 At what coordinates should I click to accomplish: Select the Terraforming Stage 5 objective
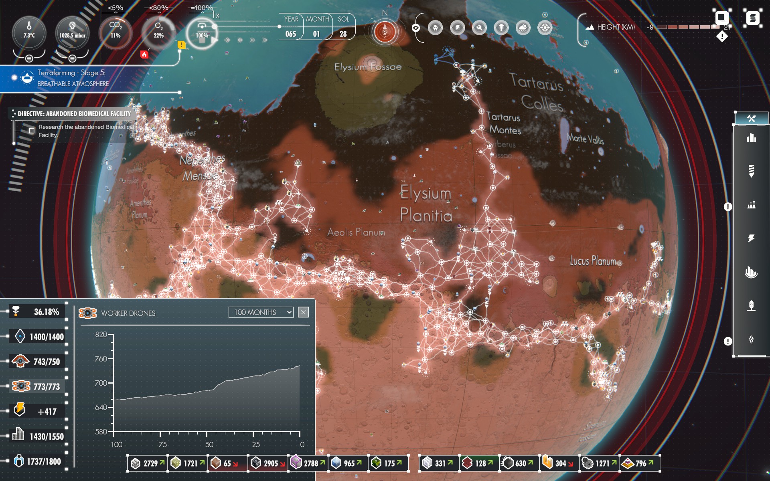click(72, 78)
